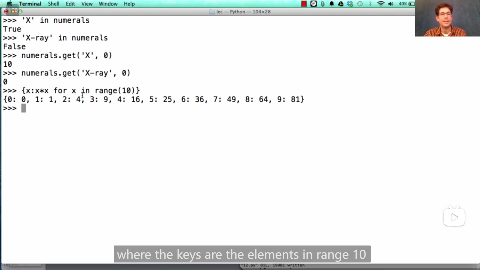Open the Edit menu
Viewport: 480px width, 270px height.
(x=70, y=4)
